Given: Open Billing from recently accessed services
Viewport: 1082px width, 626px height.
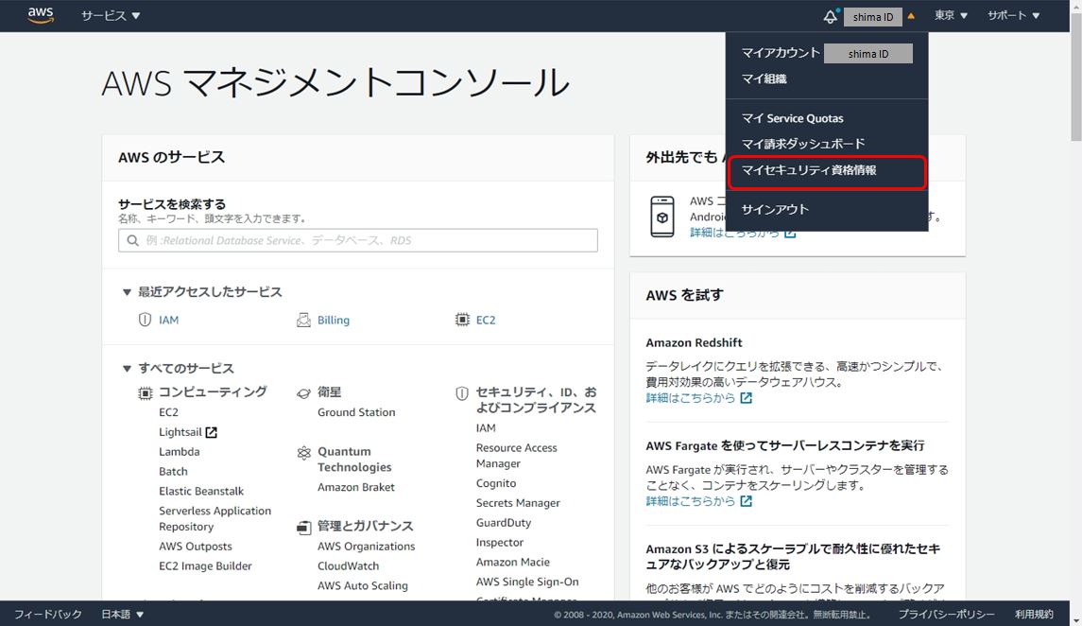Looking at the screenshot, I should click(334, 321).
